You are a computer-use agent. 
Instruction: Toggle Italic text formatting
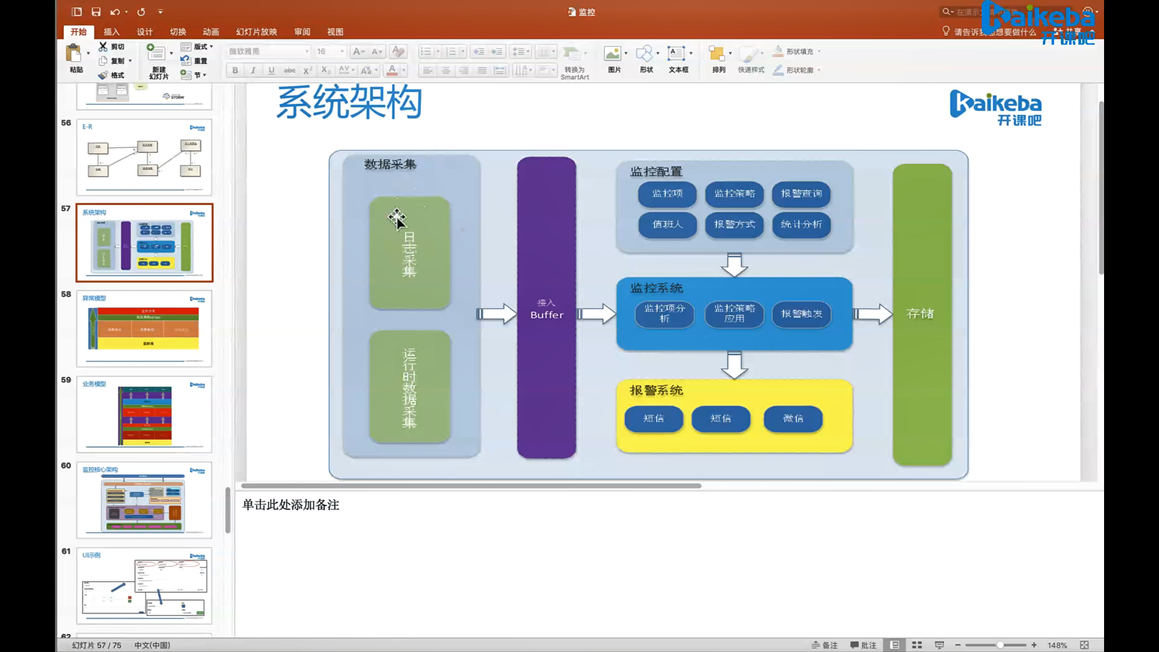253,70
